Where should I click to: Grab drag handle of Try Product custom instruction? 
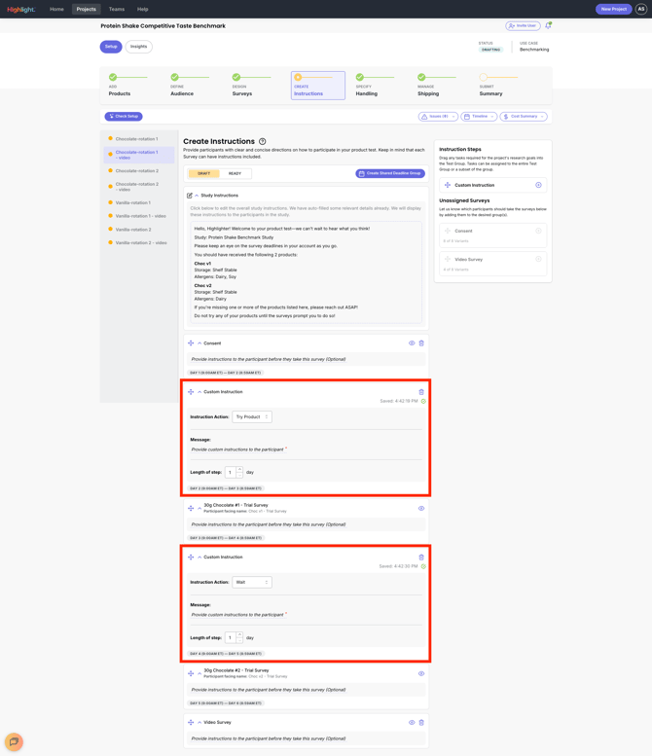click(191, 392)
